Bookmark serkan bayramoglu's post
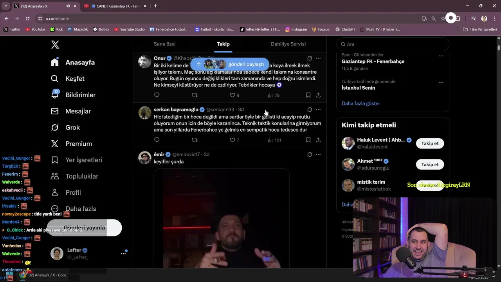Screen dimensions: 501x282 point(308,140)
